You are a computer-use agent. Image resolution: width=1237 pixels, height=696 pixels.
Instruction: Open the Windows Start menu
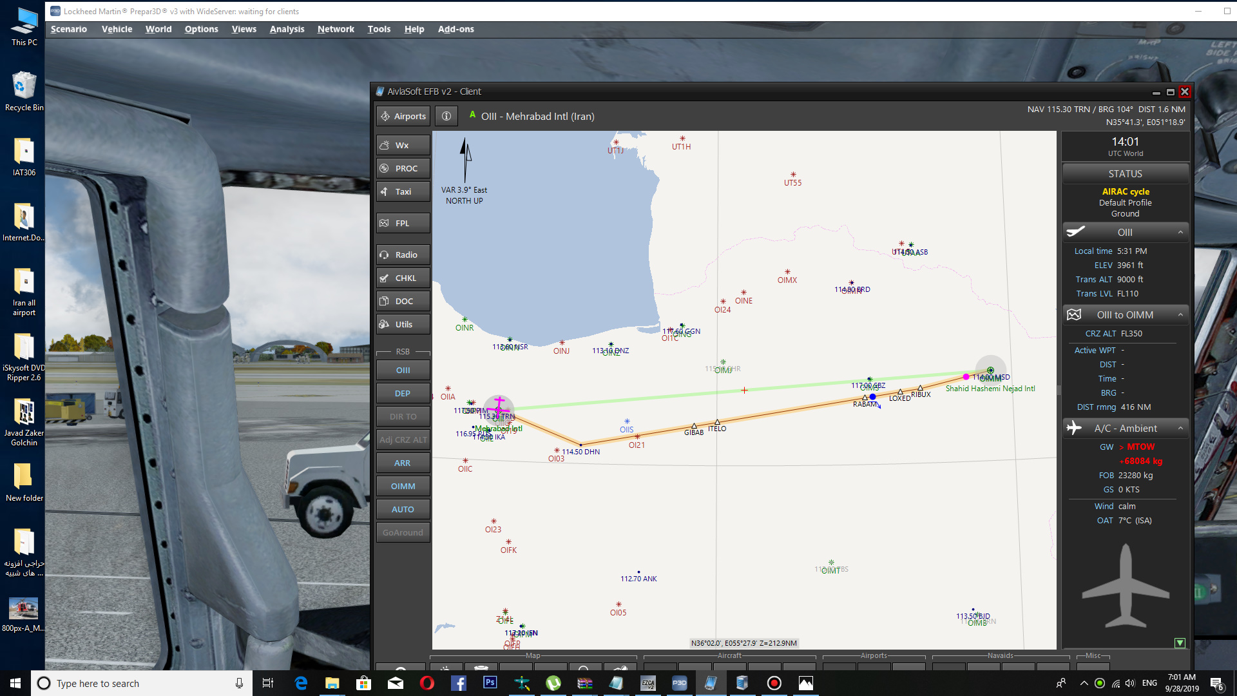pyautogui.click(x=15, y=683)
